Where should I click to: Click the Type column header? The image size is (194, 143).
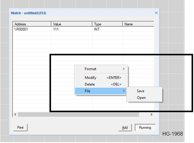pos(107,24)
